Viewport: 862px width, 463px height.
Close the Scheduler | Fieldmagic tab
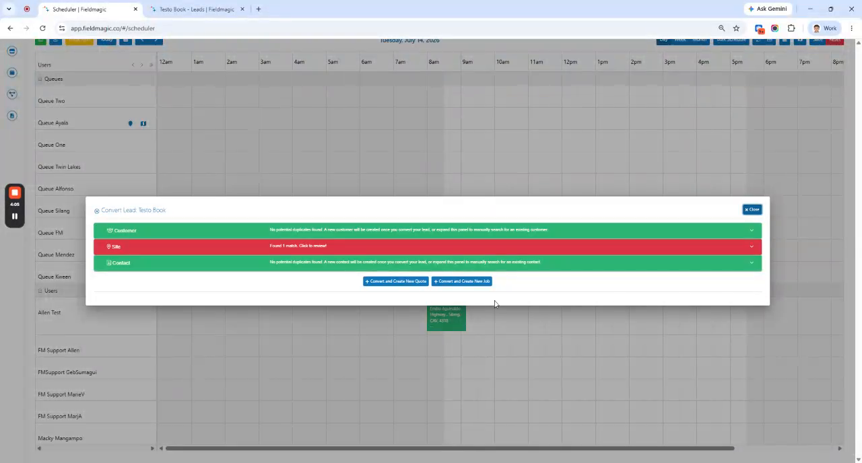pyautogui.click(x=135, y=9)
